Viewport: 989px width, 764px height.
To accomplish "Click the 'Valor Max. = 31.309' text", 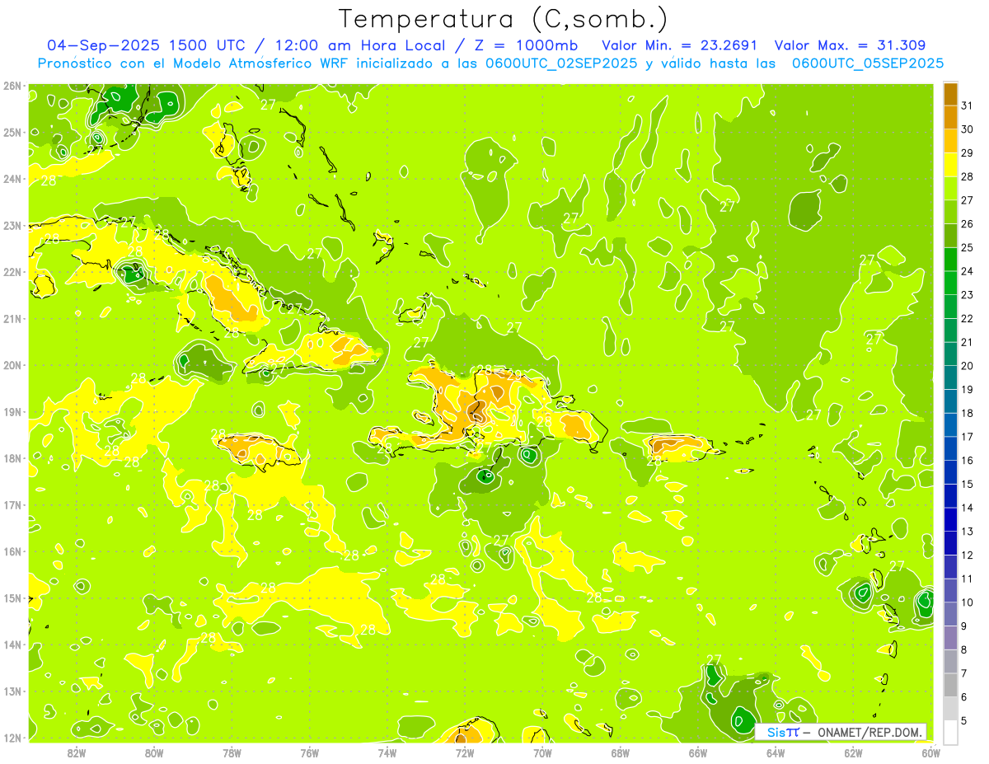I will point(850,45).
